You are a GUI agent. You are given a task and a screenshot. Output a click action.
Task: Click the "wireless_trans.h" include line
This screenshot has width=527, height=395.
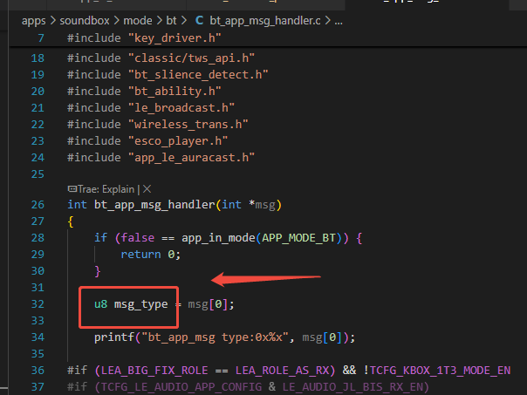point(157,125)
